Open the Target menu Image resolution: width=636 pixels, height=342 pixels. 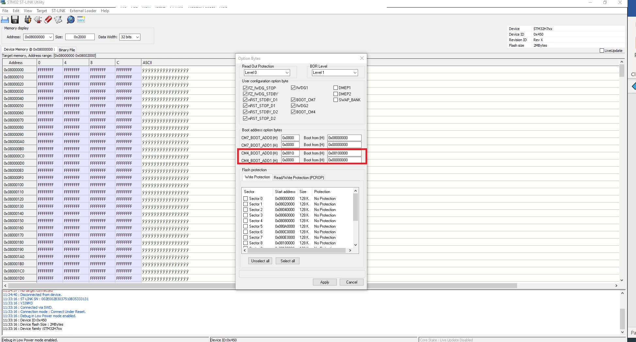(42, 11)
